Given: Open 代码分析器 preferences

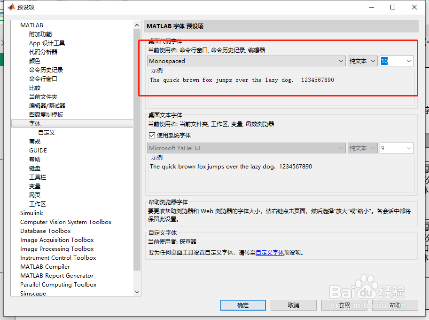Looking at the screenshot, I should tap(43, 52).
